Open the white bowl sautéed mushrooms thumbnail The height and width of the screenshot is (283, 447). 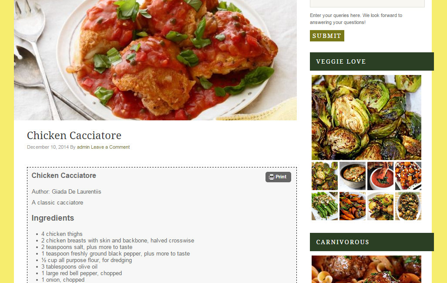[408, 206]
